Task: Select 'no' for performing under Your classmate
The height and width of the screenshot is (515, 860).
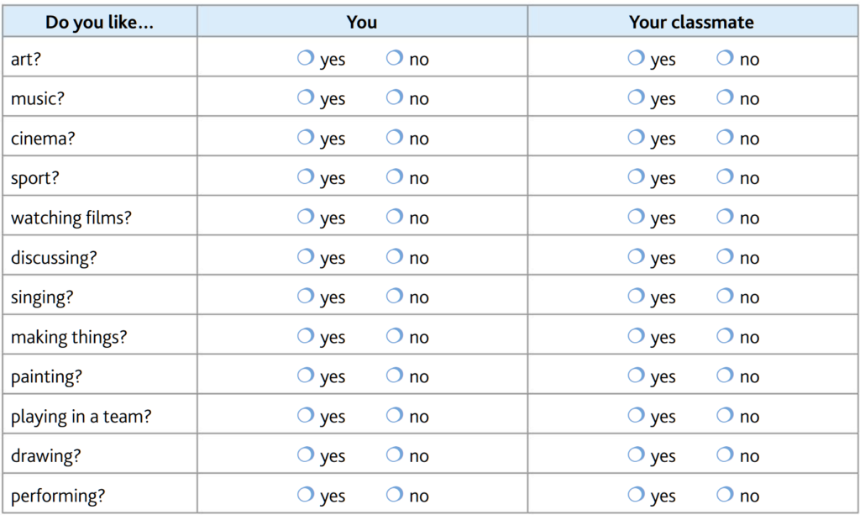Action: pyautogui.click(x=725, y=495)
